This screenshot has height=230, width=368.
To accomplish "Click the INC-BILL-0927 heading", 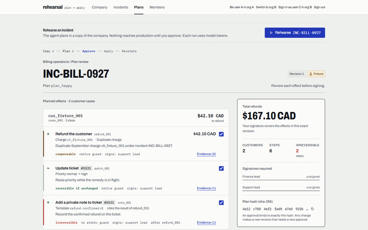I will coord(76,73).
